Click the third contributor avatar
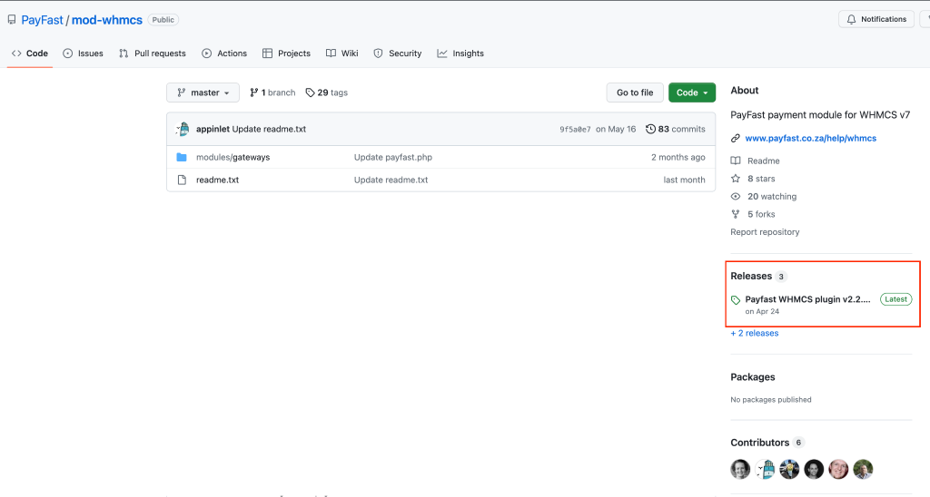This screenshot has width=930, height=497. [789, 469]
